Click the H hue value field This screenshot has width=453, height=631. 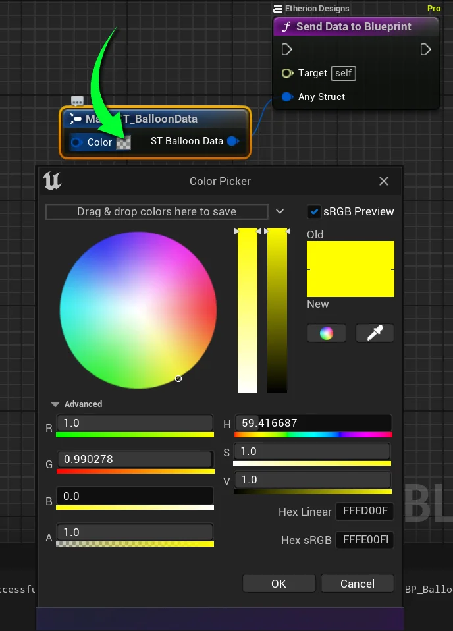(x=313, y=423)
